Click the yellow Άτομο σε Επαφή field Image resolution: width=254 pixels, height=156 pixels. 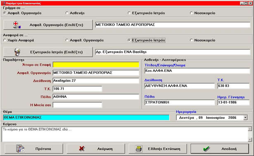click(96, 65)
